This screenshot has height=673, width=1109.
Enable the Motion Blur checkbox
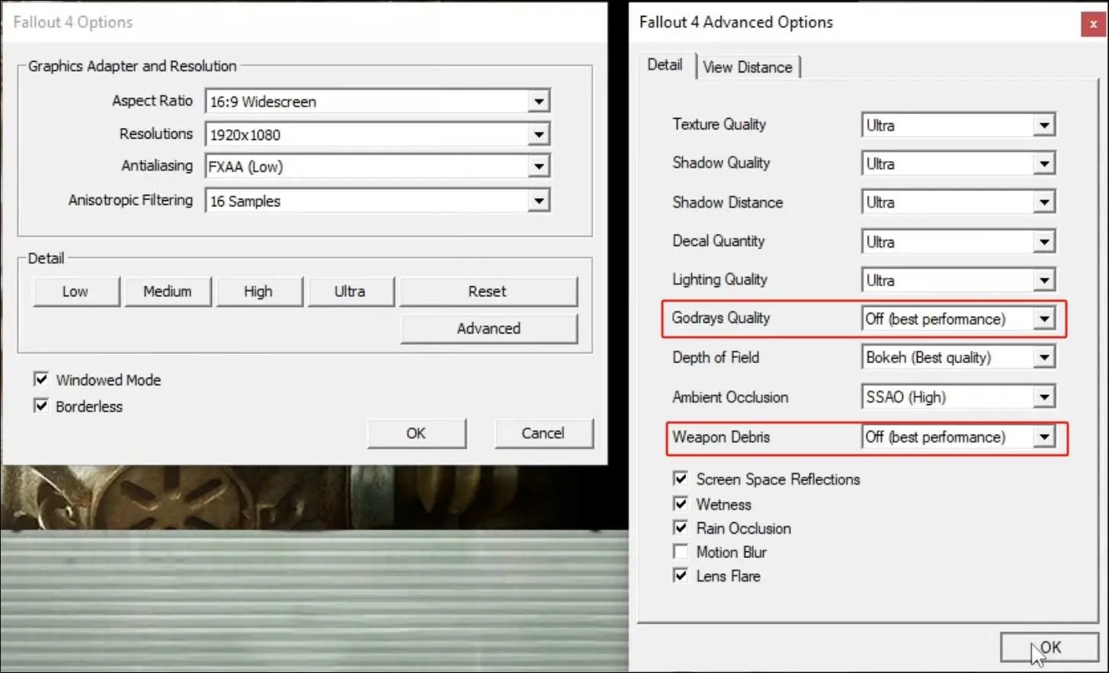coord(681,552)
